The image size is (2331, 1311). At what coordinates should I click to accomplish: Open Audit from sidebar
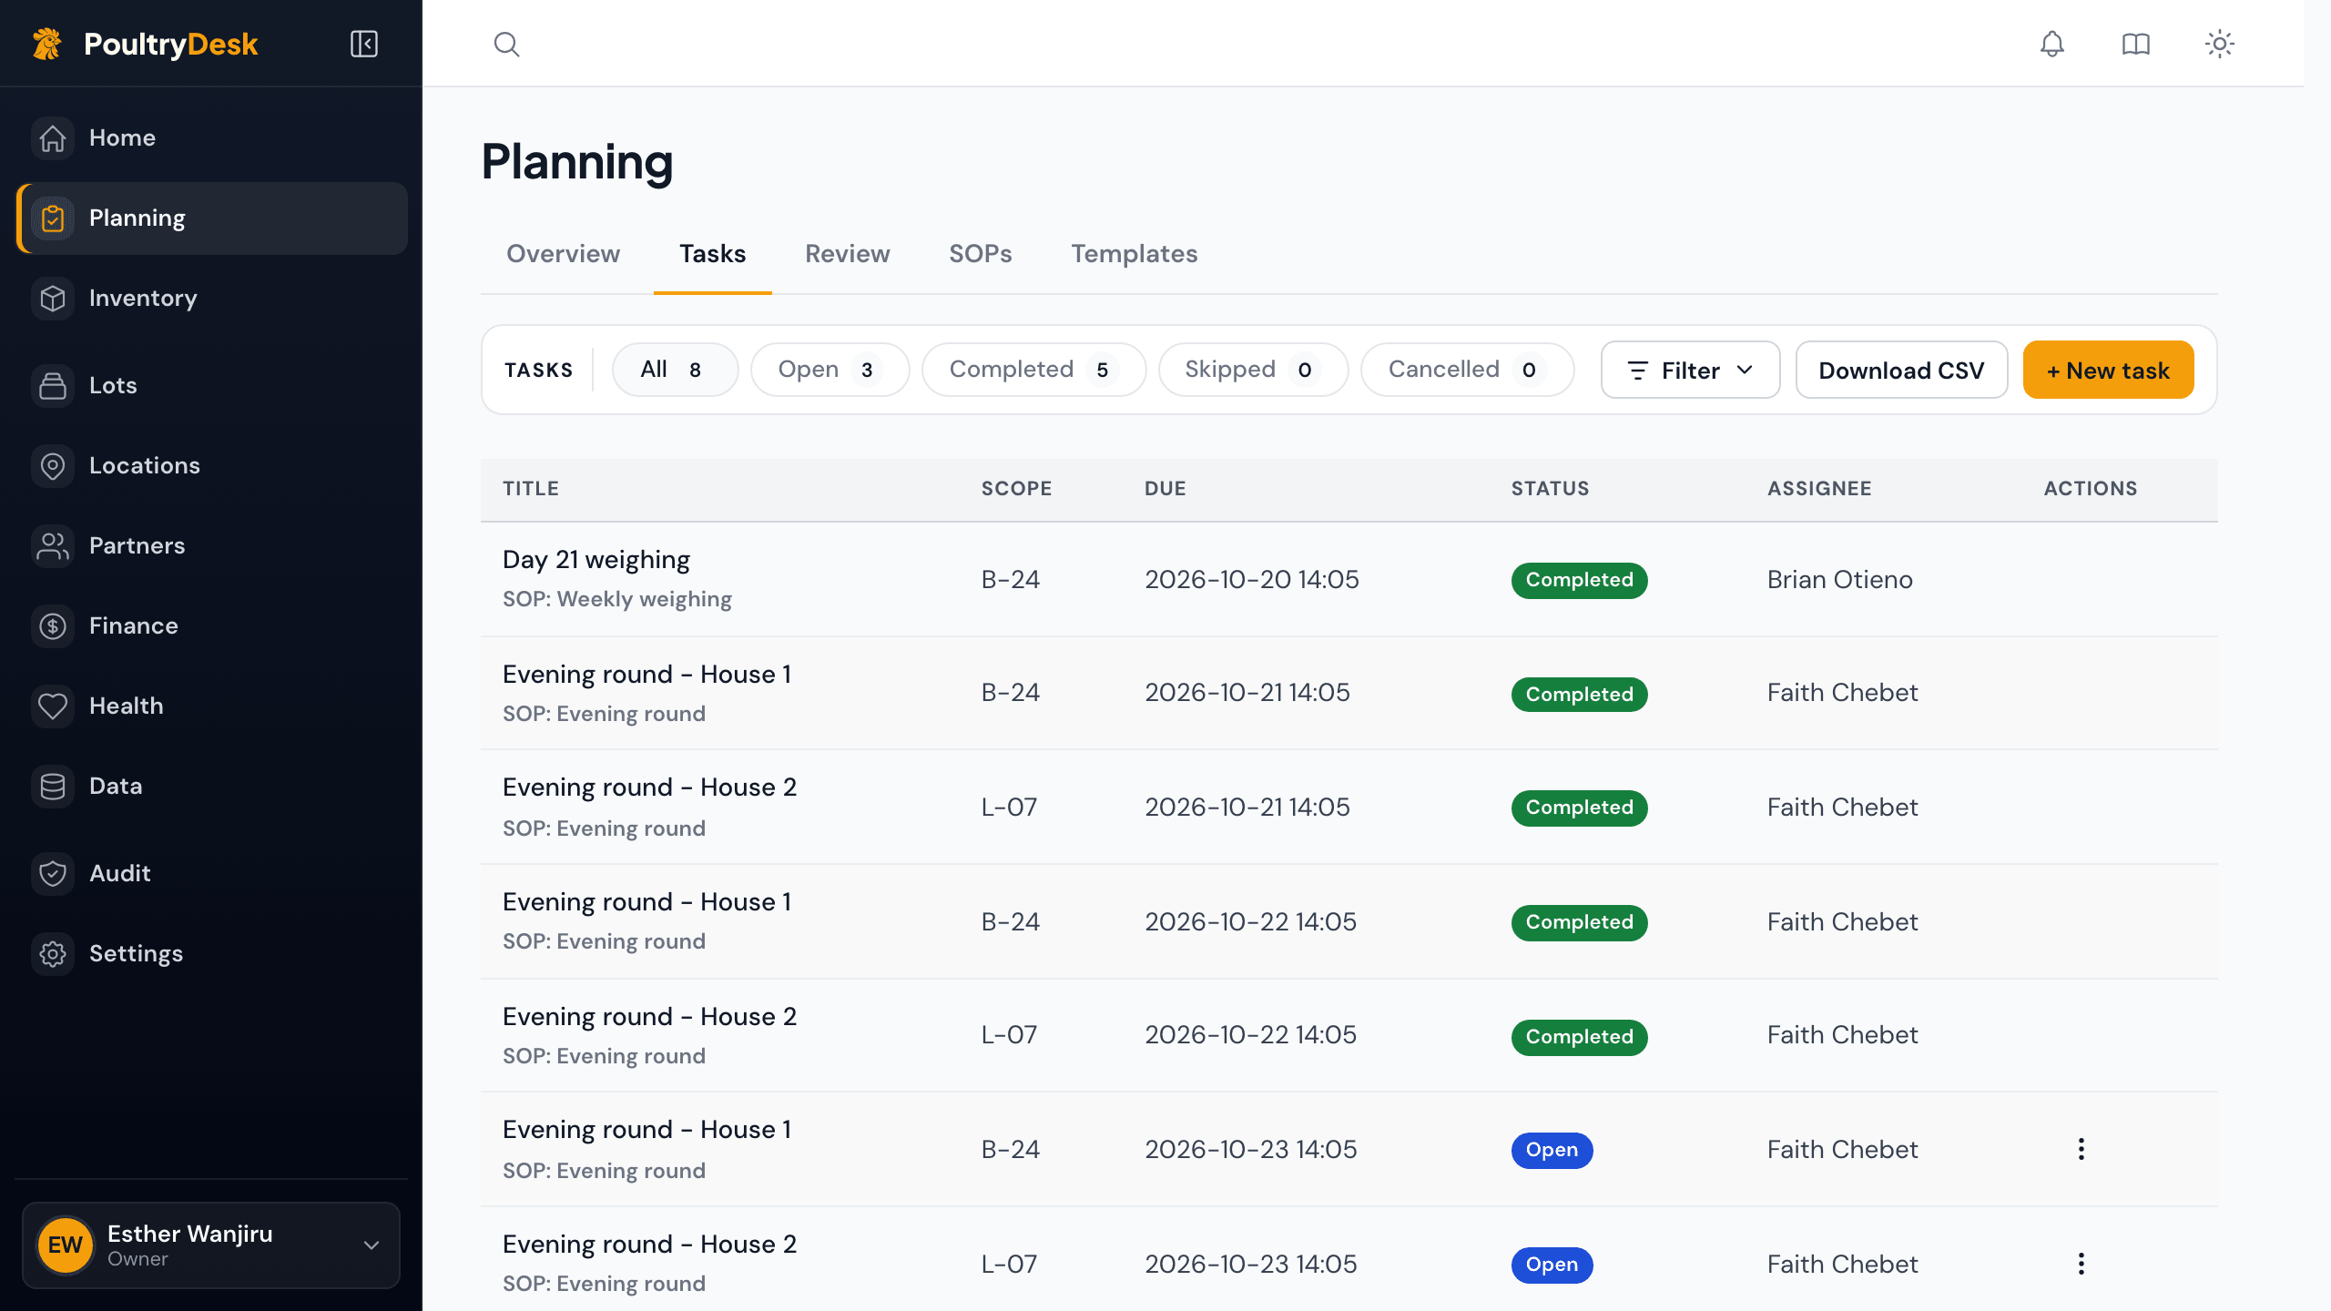[211, 874]
